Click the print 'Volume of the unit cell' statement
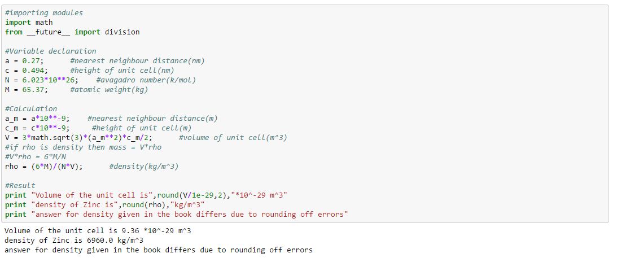The height and width of the screenshot is (262, 617). (146, 195)
